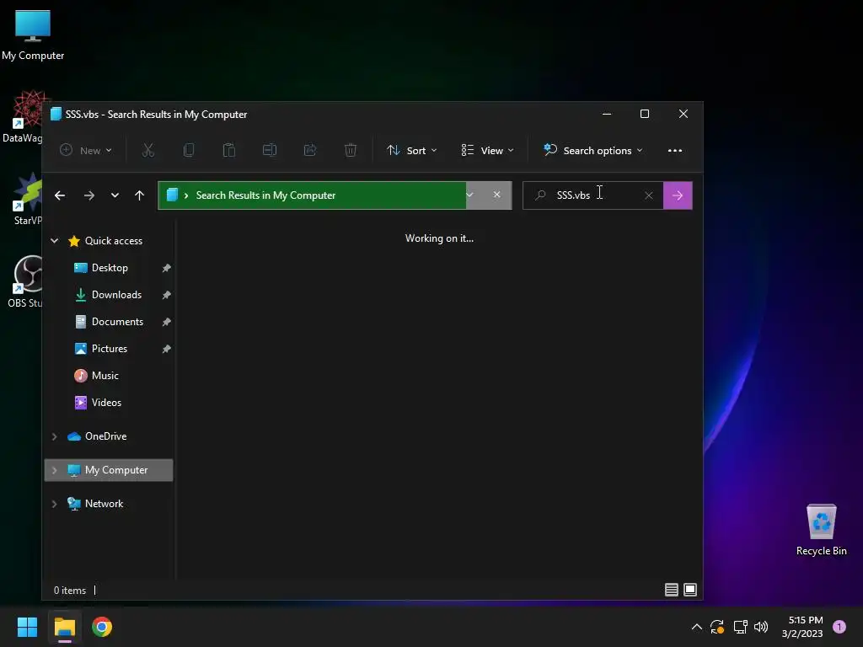Click inside the SSS.vbs search box
Screen dimensions: 863x647
(x=592, y=195)
